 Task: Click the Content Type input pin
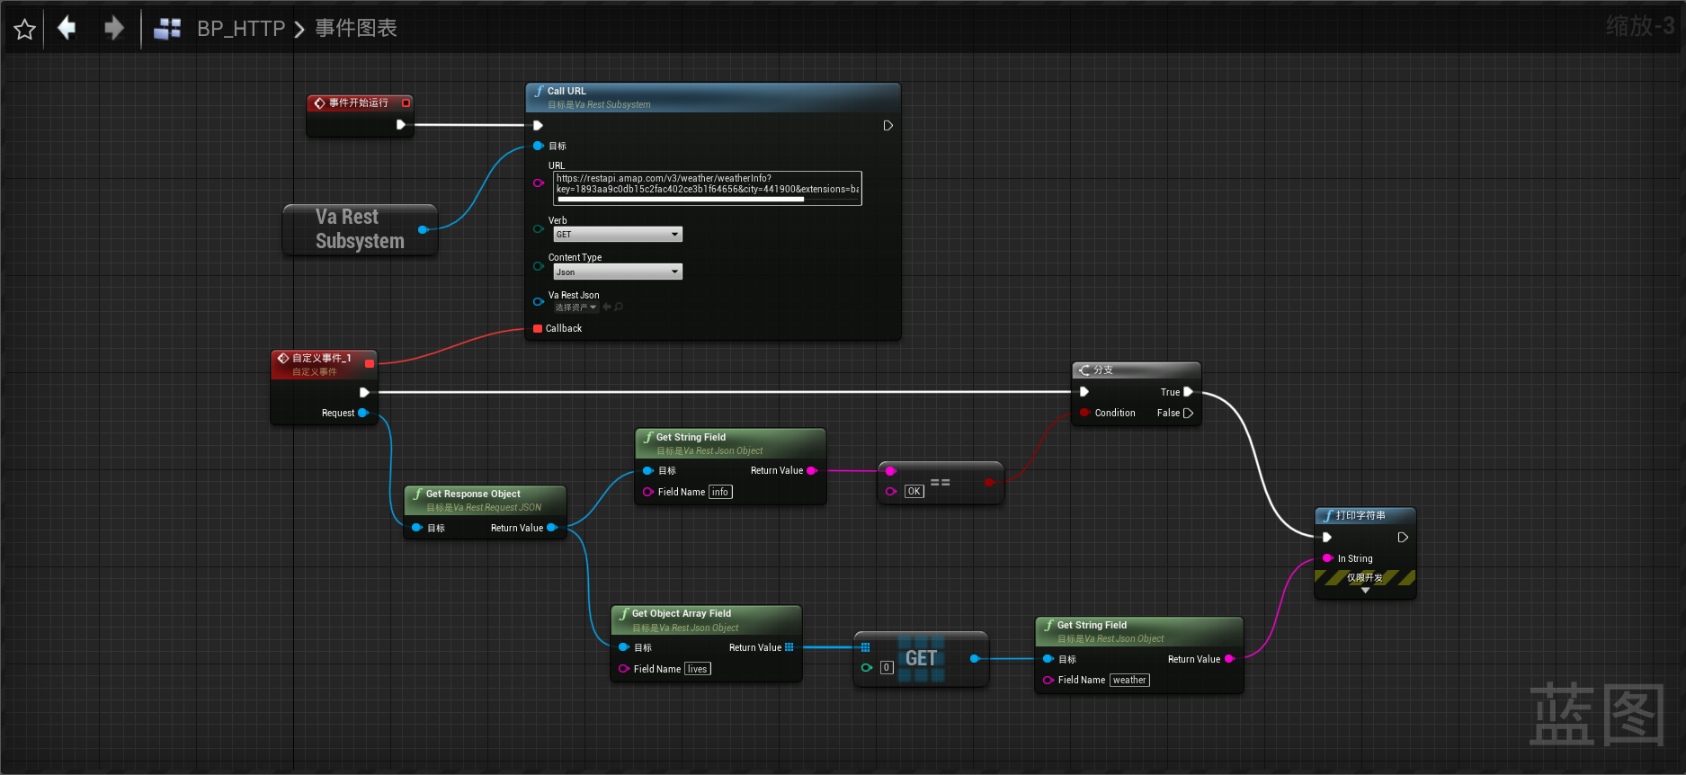coord(538,266)
